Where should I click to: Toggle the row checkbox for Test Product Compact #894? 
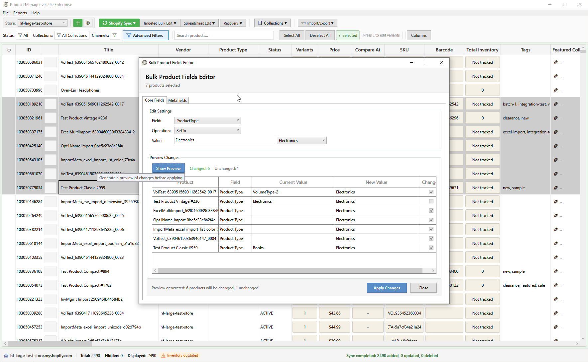pyautogui.click(x=51, y=271)
